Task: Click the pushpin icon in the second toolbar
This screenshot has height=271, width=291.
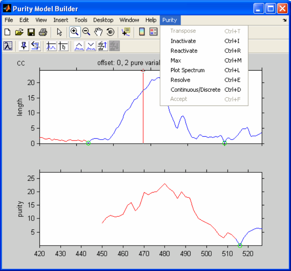Action: tap(24, 46)
